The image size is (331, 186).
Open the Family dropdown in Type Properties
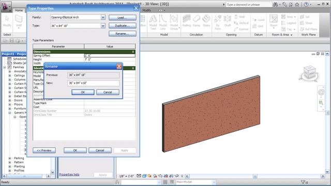(103, 17)
